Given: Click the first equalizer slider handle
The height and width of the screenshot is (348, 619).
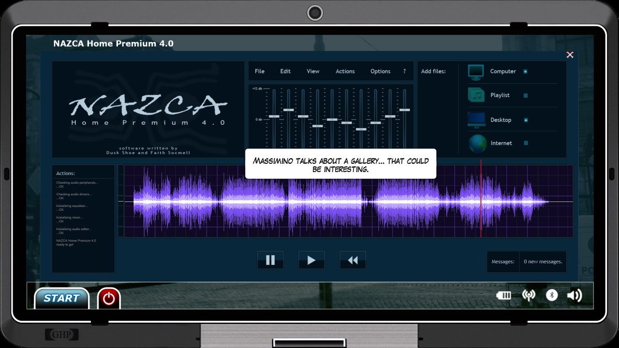Looking at the screenshot, I should [274, 116].
